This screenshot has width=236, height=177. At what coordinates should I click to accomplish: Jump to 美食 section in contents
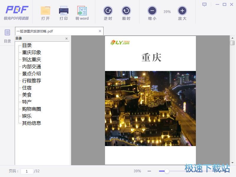pyautogui.click(x=27, y=95)
